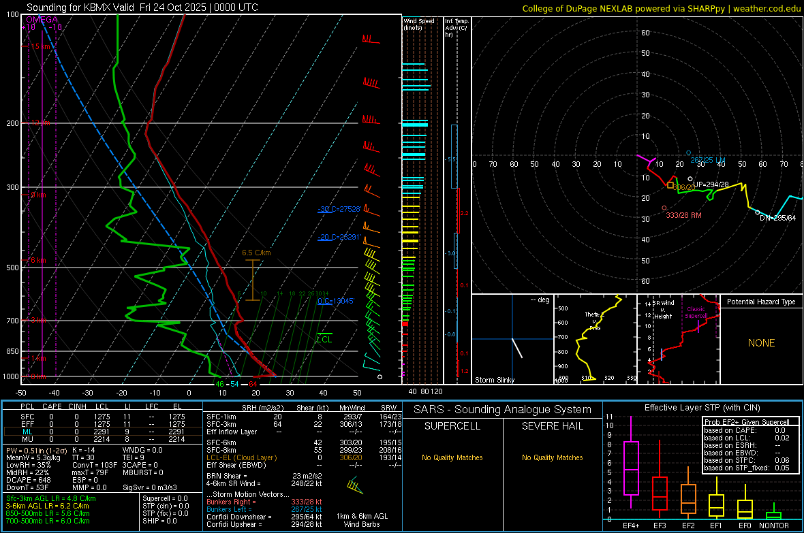Image resolution: width=804 pixels, height=533 pixels.
Task: Click 'No Quality Matches' under SEVERE HAIL
Action: click(x=552, y=457)
